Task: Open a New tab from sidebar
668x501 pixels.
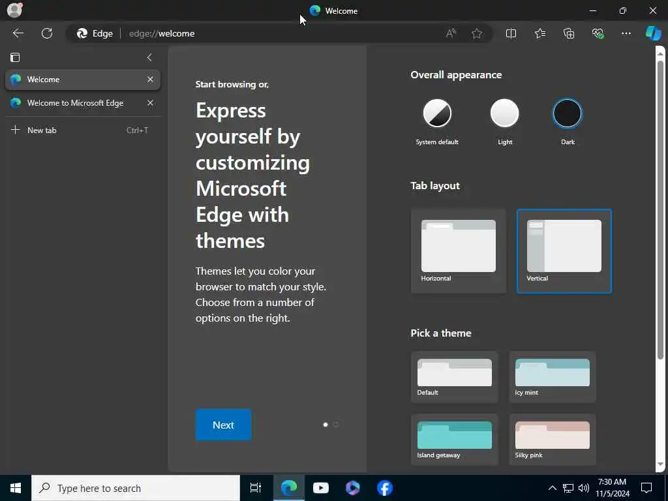Action: 83,130
